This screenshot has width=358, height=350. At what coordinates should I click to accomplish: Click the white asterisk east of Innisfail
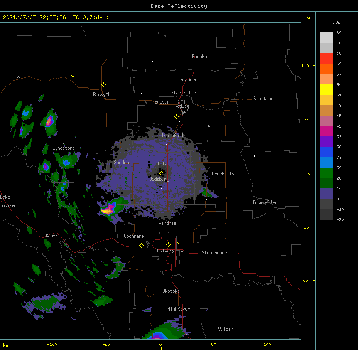pos(208,126)
